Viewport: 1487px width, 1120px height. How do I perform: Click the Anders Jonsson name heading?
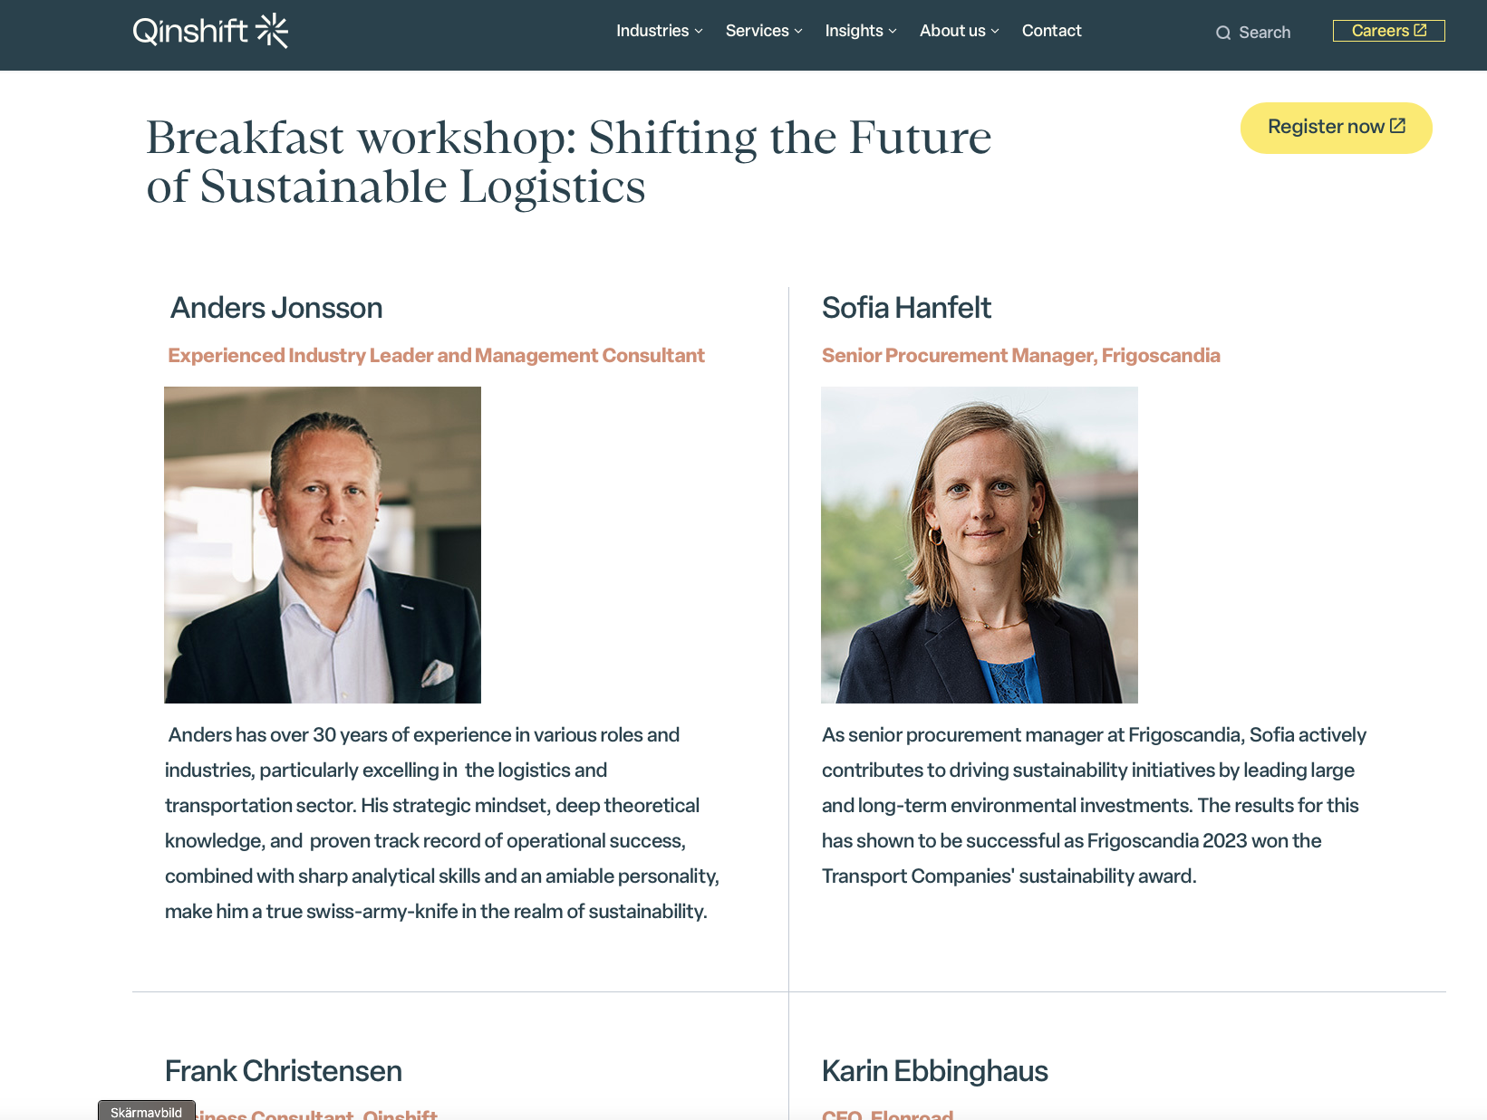pos(276,308)
